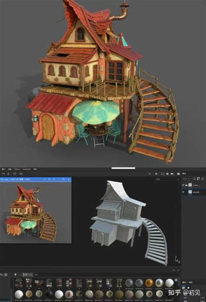Open the Python menu

[x=17, y=169]
